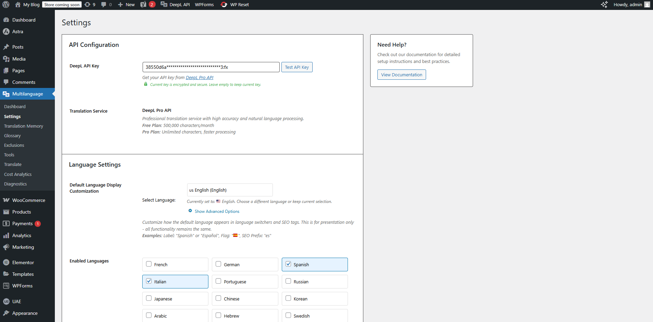Click the WooCommerce icon in sidebar
This screenshot has height=322, width=653.
(x=6, y=200)
